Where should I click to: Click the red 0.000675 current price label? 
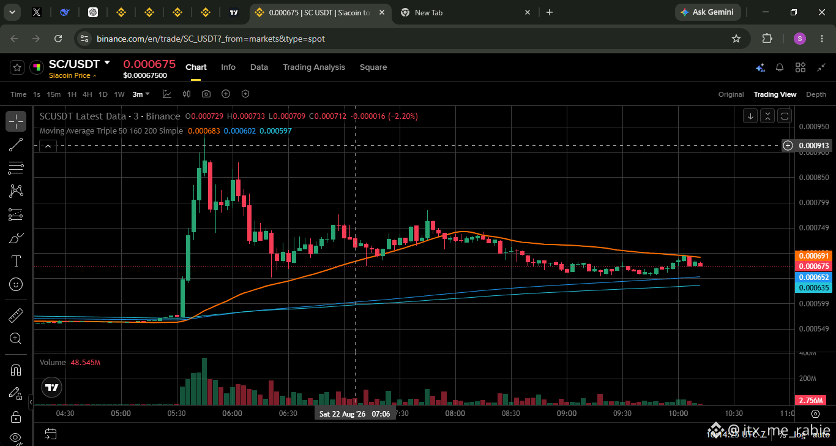[813, 266]
